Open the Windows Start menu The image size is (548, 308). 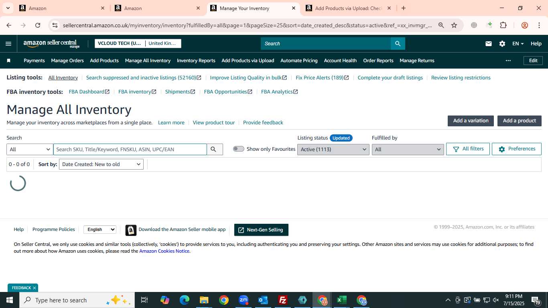(10, 300)
